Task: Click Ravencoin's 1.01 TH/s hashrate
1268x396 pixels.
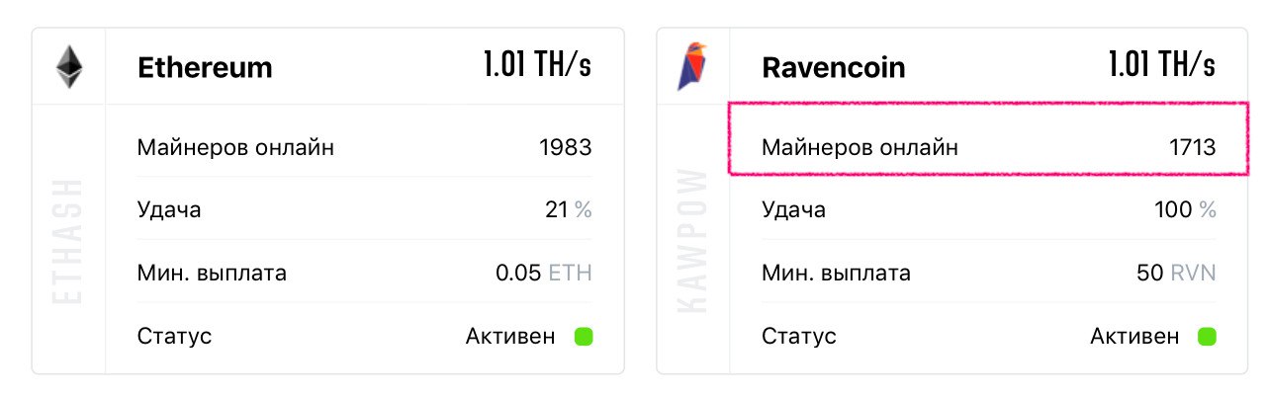Action: [x=1161, y=66]
